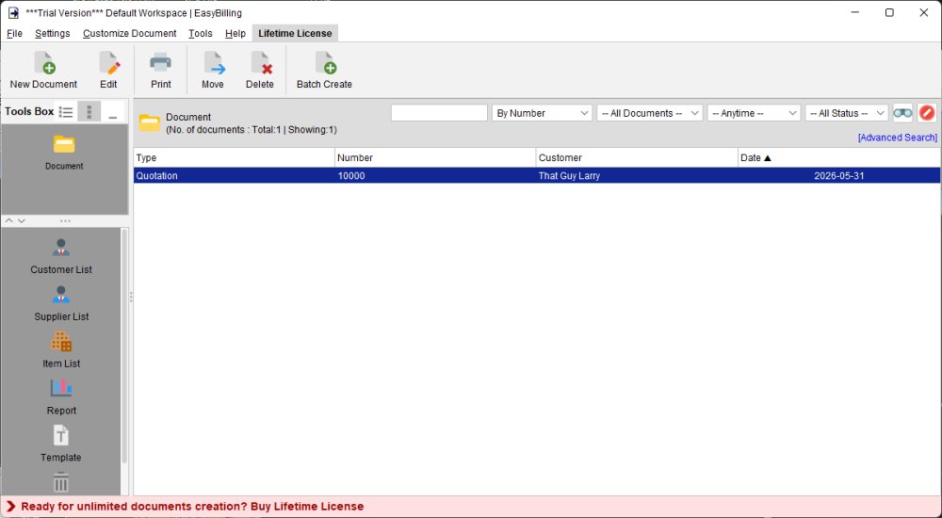Click the Delete document icon
Viewport: 942px width, 518px height.
click(261, 62)
